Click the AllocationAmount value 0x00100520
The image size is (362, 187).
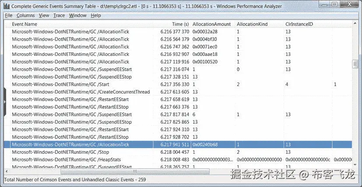click(205, 62)
